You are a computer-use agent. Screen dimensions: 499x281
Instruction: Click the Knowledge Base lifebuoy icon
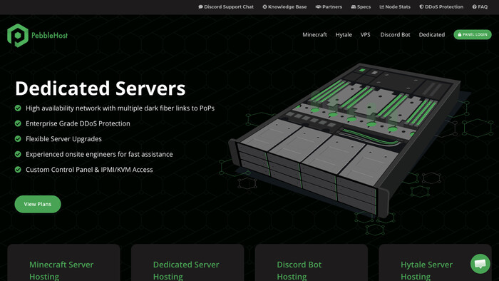[x=264, y=6]
